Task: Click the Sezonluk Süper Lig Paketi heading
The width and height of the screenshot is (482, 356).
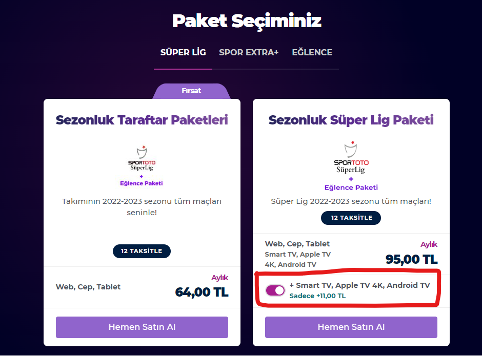Action: point(351,120)
